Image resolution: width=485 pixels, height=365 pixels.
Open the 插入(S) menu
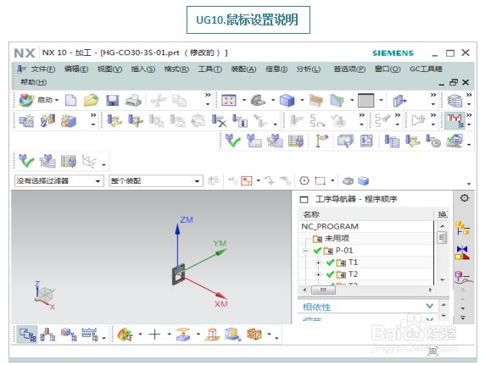click(143, 69)
